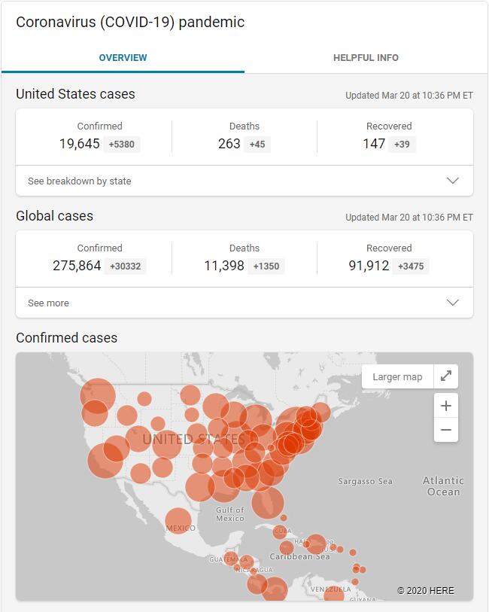Screen dimensions: 489x612
Task: Click the Florida case bubble on map
Action: pyautogui.click(x=268, y=503)
